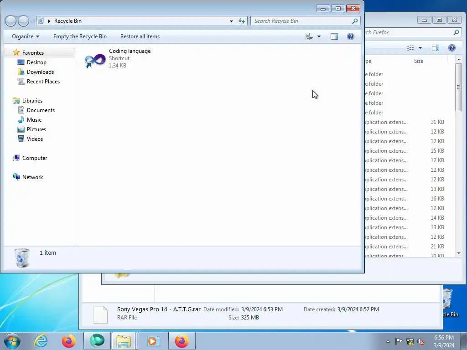The height and width of the screenshot is (350, 467).
Task: Open Windows Media Player on taskbar
Action: click(x=153, y=341)
